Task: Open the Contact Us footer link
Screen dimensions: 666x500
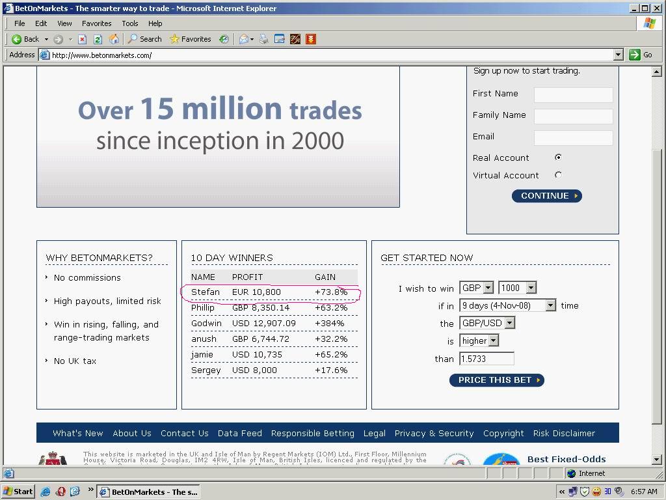Action: coord(184,433)
